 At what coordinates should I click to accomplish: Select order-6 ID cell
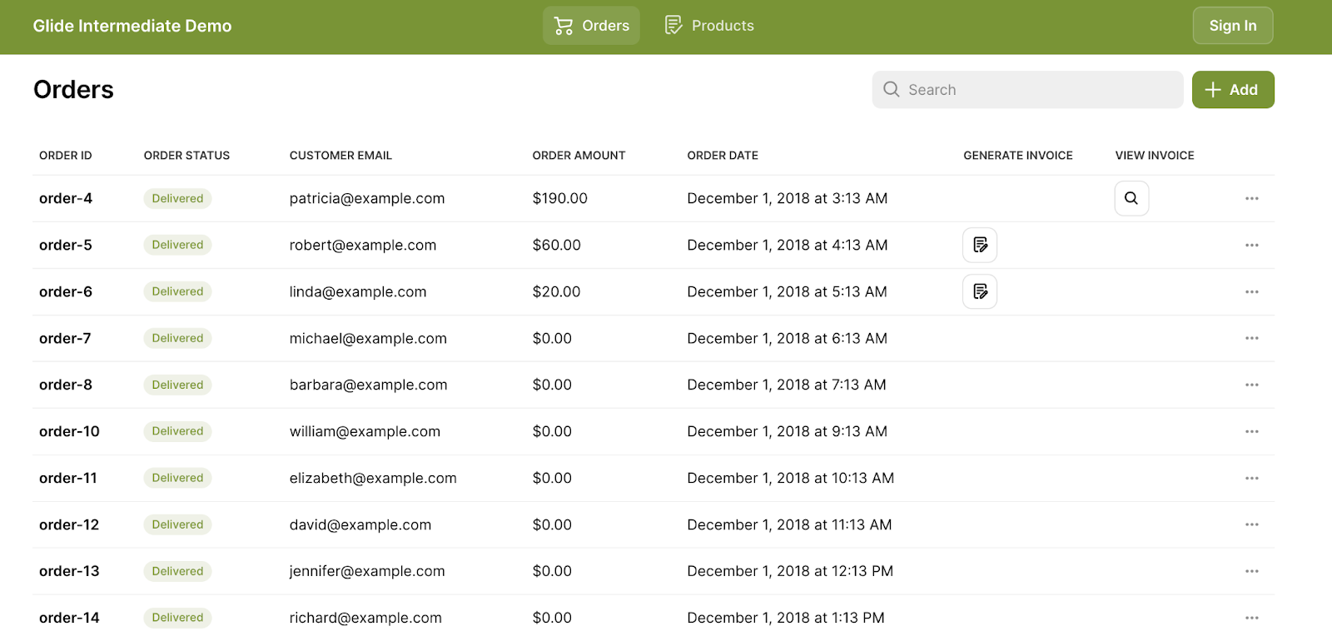click(66, 291)
